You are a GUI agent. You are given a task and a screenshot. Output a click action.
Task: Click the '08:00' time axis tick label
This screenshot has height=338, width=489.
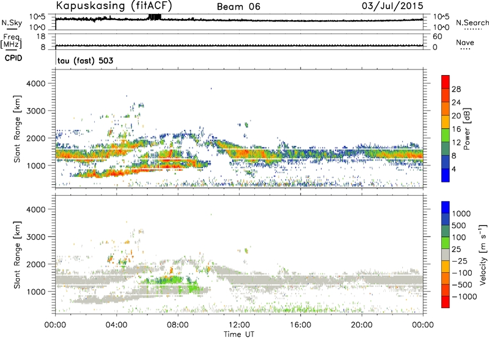point(178,325)
